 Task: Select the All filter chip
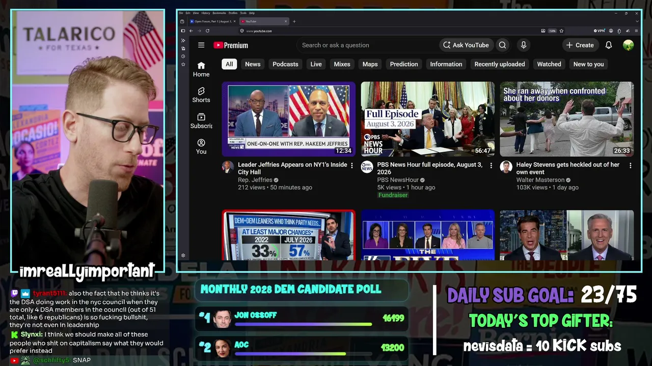pos(229,64)
